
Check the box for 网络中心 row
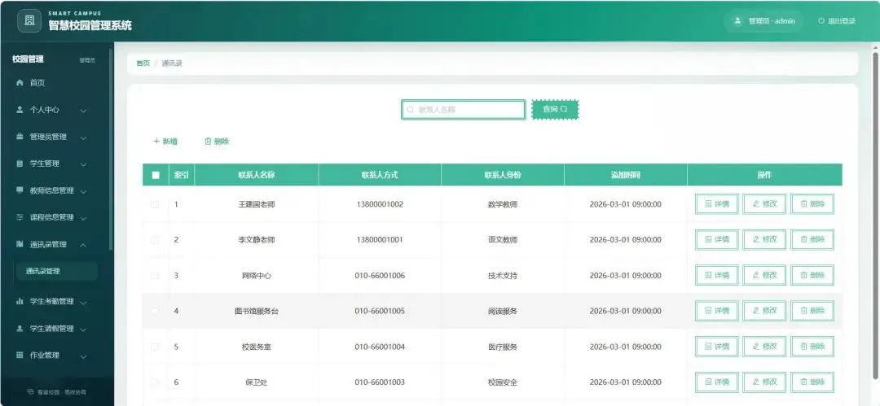(155, 275)
